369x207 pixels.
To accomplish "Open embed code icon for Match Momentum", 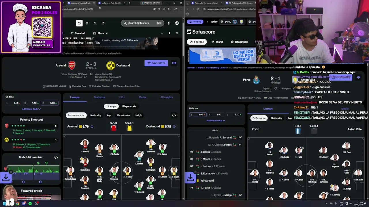I will point(56,157).
